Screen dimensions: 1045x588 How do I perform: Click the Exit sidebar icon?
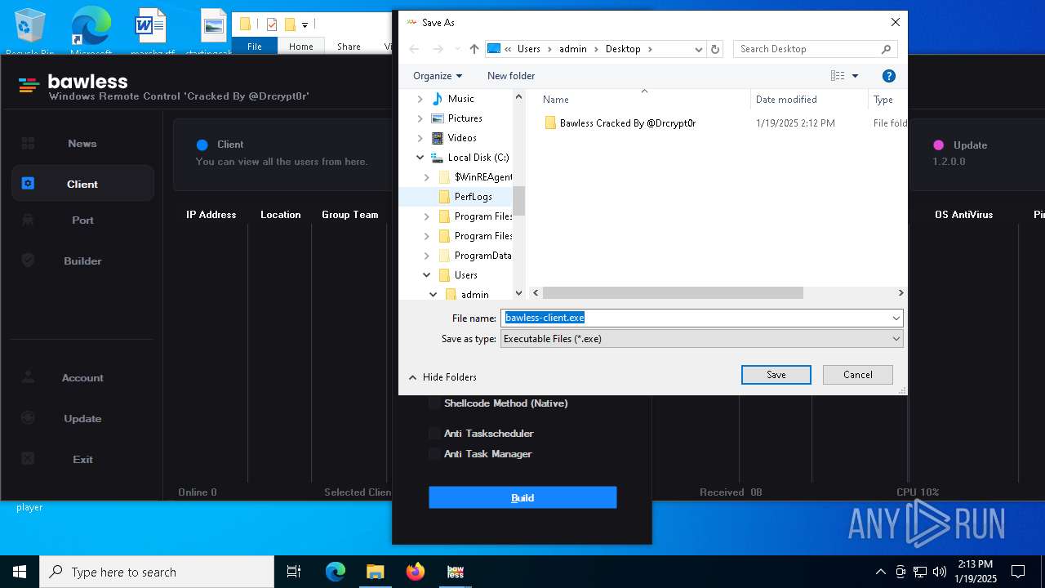point(28,459)
